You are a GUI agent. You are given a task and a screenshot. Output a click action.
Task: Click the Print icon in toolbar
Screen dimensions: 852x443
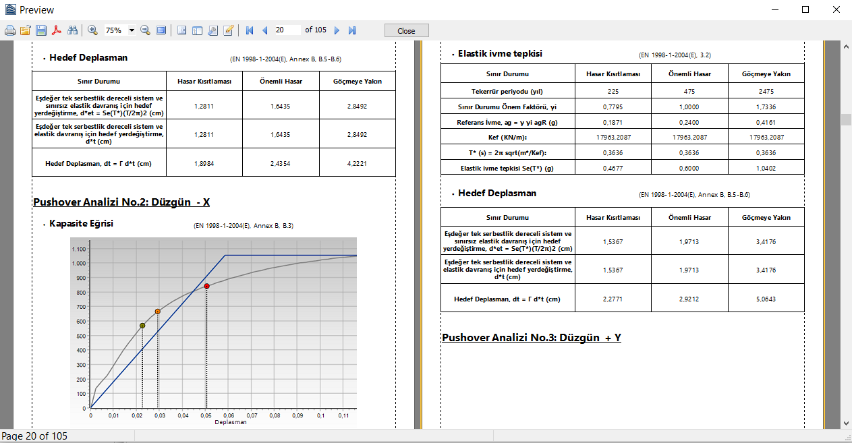9,30
